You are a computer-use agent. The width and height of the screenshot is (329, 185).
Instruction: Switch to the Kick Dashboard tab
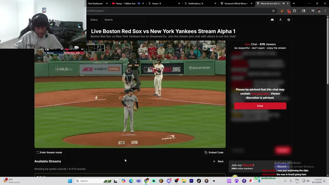click(95, 4)
